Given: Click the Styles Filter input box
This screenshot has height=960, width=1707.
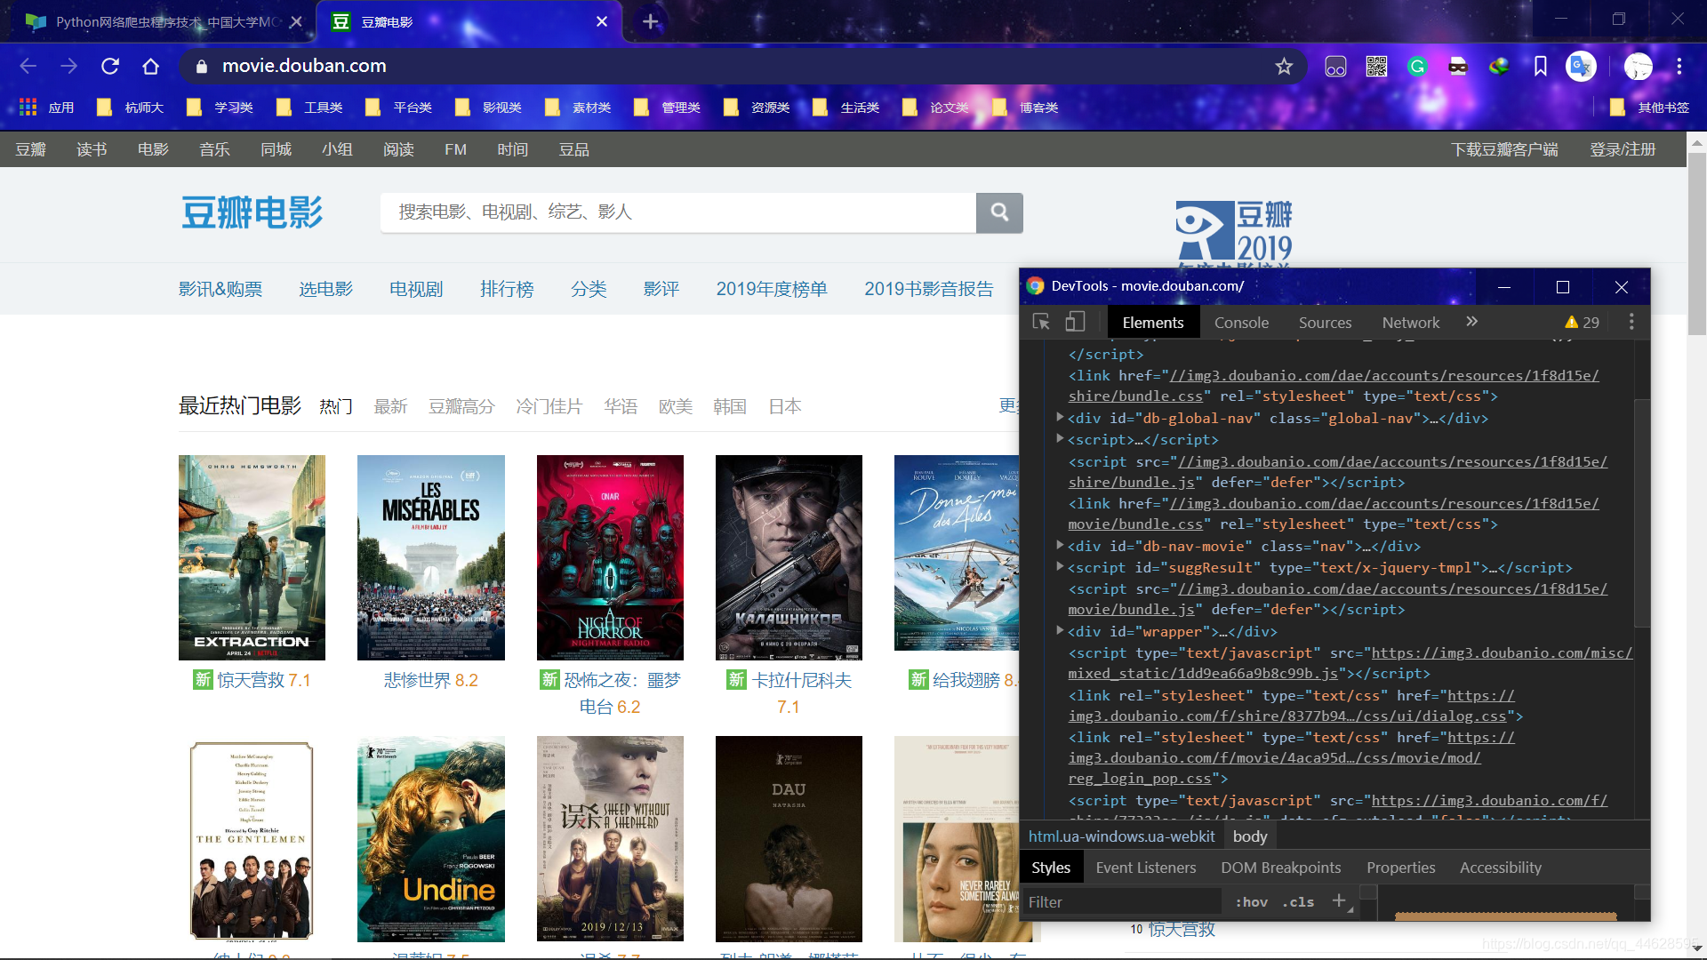Looking at the screenshot, I should [1122, 902].
